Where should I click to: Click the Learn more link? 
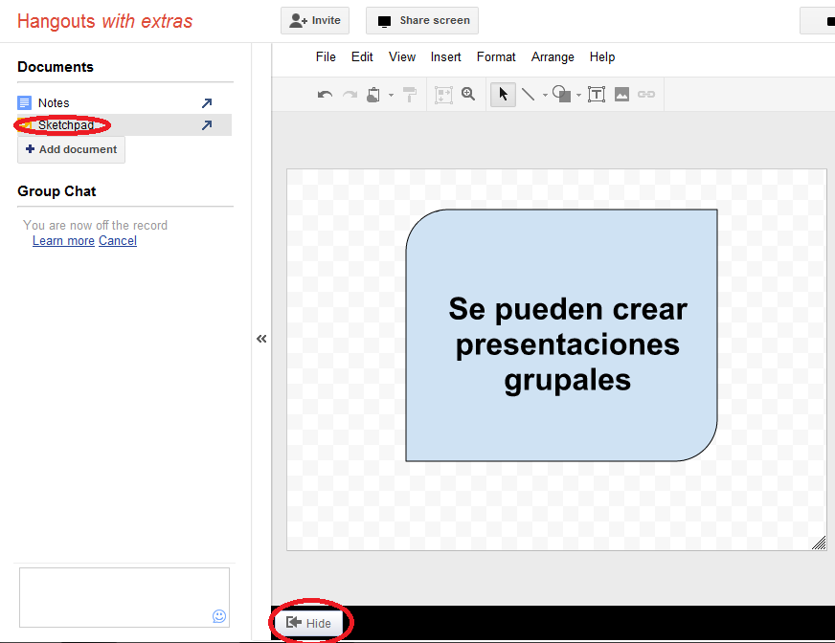pyautogui.click(x=63, y=241)
